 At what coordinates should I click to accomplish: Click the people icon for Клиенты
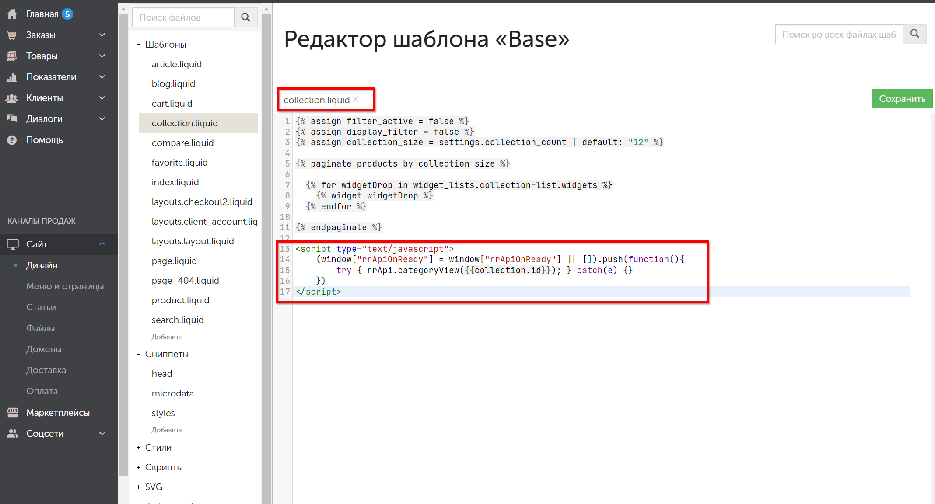coord(12,98)
